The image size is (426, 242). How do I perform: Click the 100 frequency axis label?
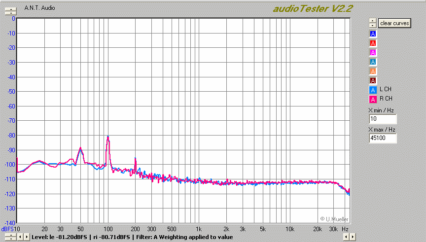(108, 229)
